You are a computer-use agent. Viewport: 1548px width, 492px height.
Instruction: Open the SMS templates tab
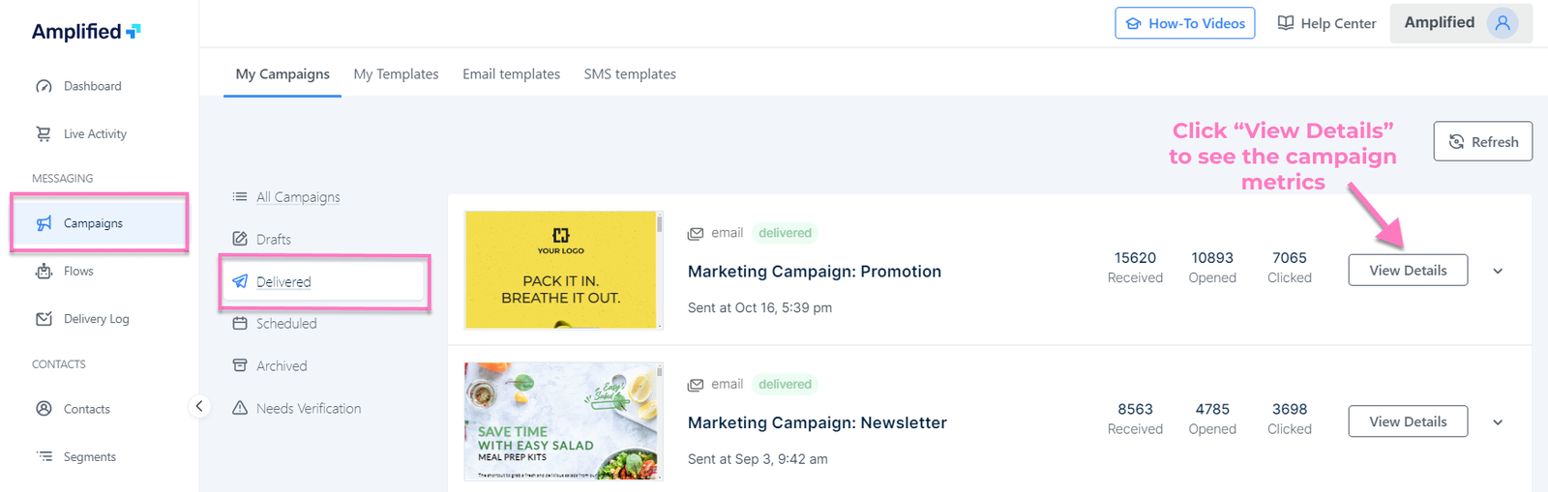(x=630, y=74)
